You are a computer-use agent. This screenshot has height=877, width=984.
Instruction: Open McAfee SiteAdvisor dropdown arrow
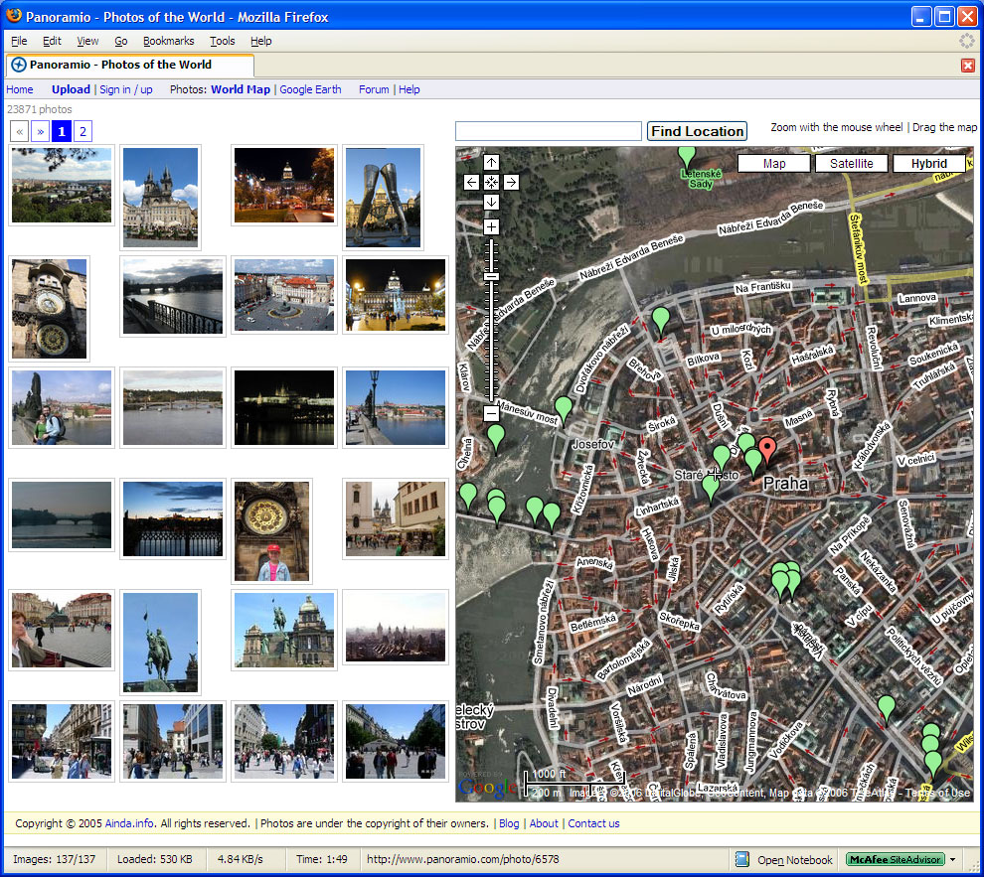[952, 860]
